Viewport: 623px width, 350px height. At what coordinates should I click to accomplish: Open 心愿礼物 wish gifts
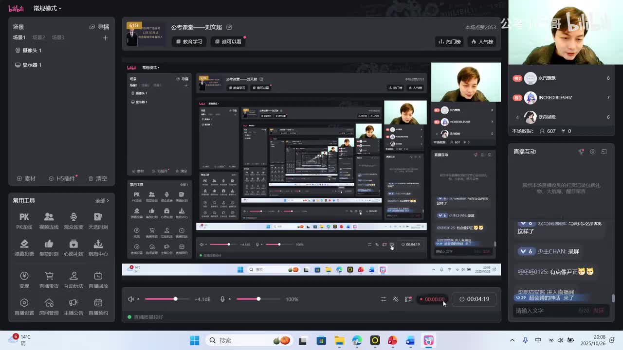[x=73, y=248]
